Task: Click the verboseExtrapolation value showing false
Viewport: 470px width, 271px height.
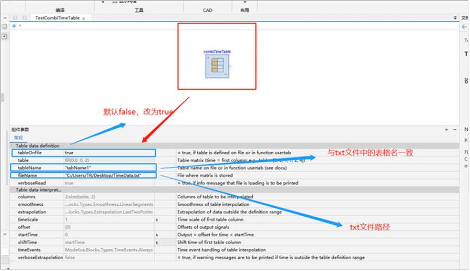Action: (109, 257)
